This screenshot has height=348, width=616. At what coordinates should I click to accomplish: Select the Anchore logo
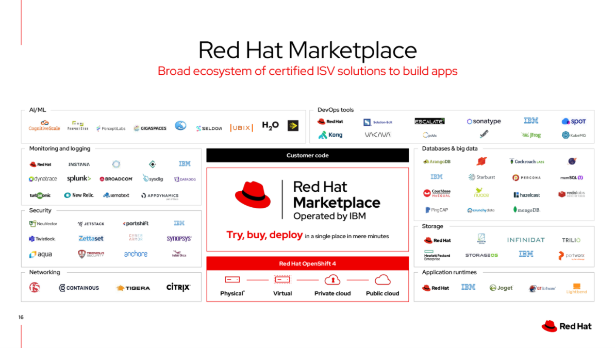tap(136, 254)
